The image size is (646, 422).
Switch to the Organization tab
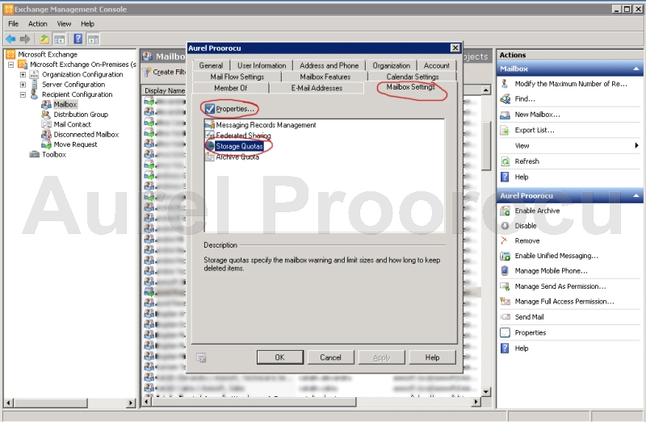392,65
